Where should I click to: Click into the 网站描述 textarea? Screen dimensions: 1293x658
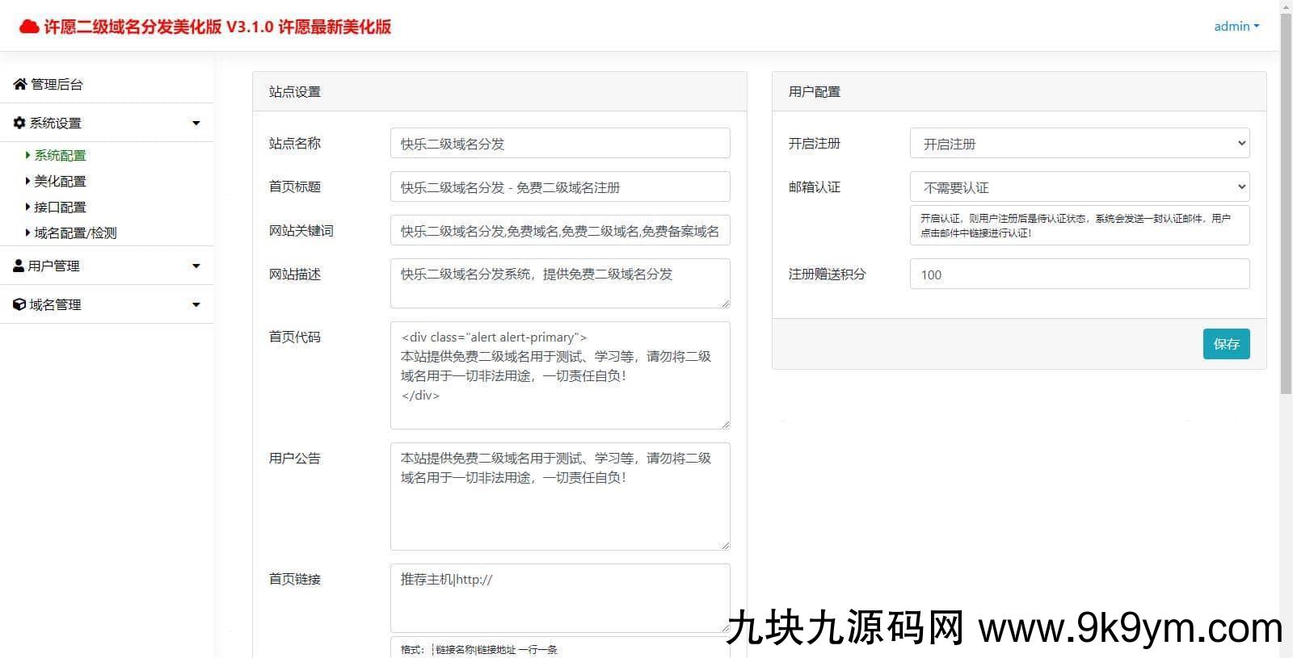point(560,283)
